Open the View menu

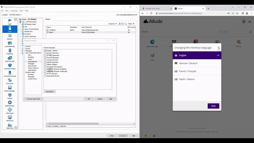[x=7, y=11]
